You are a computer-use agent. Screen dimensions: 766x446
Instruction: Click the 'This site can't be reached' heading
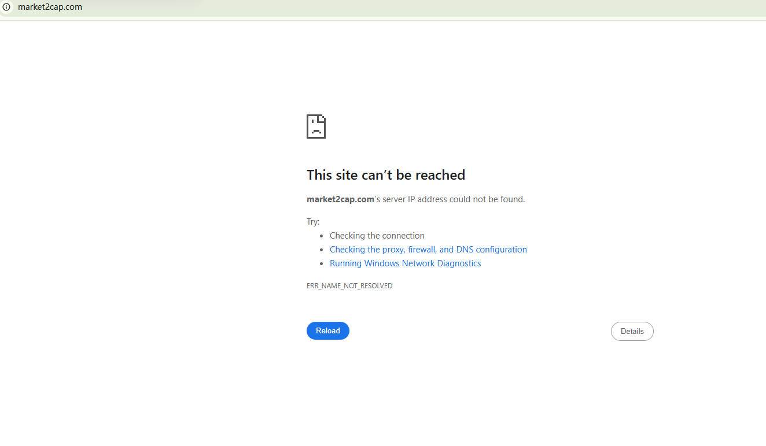[386, 175]
